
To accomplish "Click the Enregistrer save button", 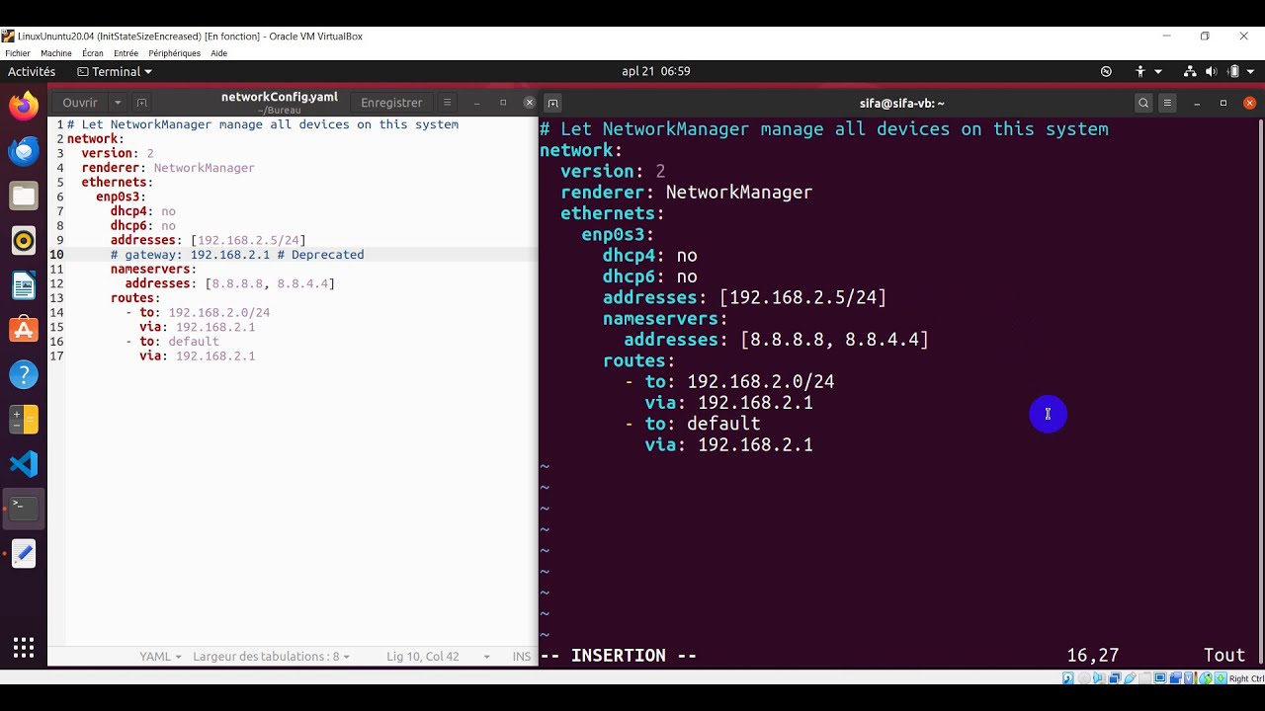I will 391,102.
